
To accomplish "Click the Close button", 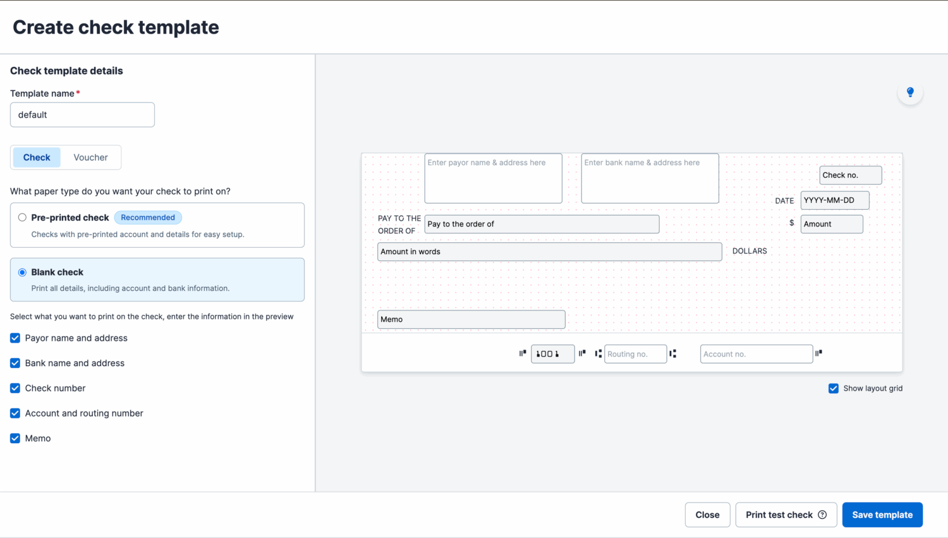I will [x=707, y=515].
